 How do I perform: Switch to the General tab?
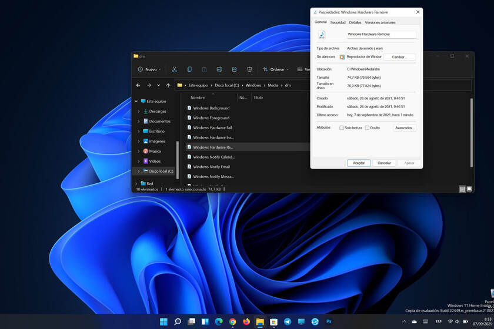coord(321,22)
